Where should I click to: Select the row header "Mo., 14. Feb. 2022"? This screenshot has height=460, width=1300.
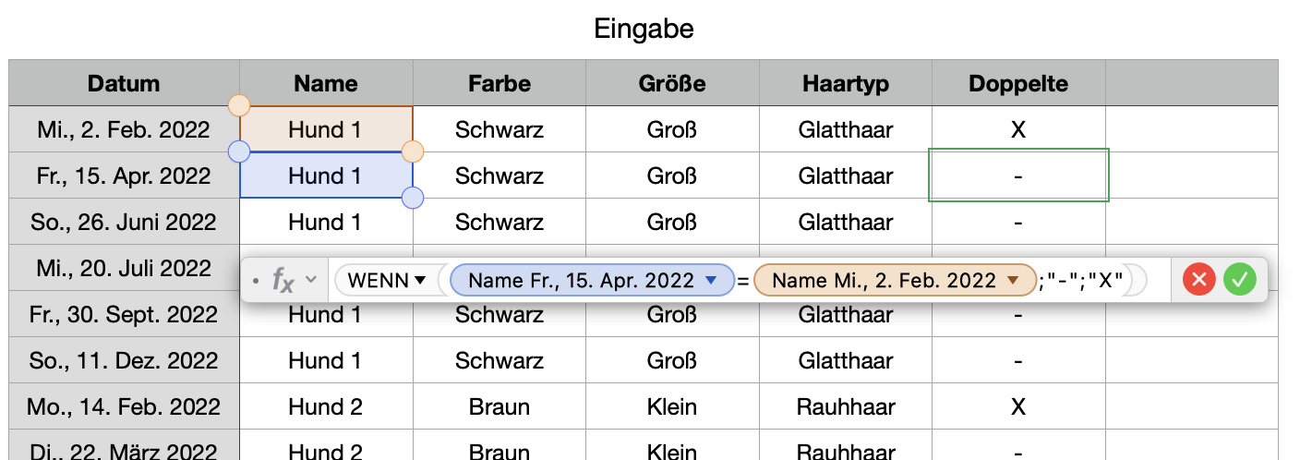(x=124, y=406)
